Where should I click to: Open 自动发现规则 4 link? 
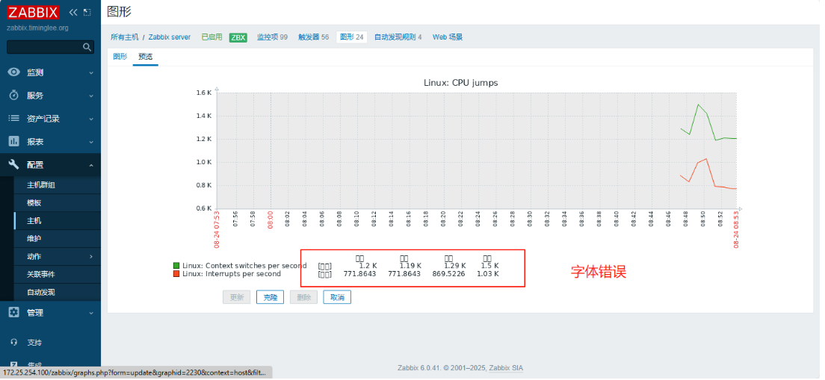click(x=398, y=37)
